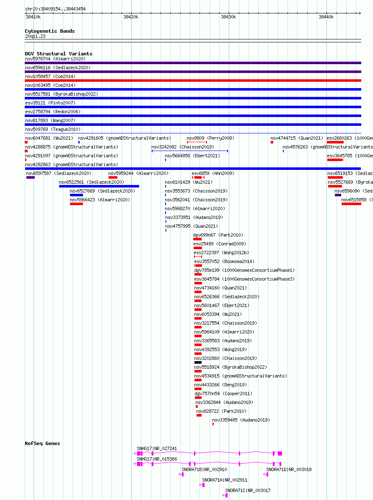Image resolution: width=373 pixels, height=500 pixels.
Task: Select the nsv6526366 (Sedlazeck2020) label
Action: click(227, 297)
